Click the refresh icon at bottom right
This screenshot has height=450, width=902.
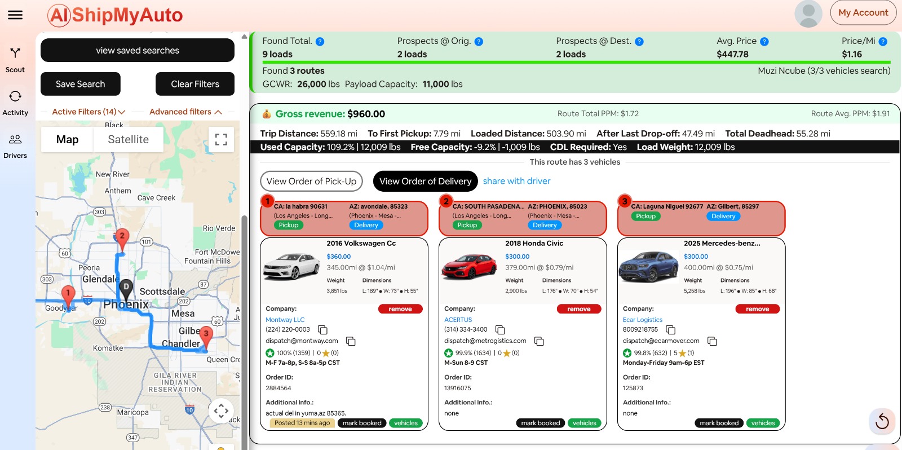(x=882, y=421)
